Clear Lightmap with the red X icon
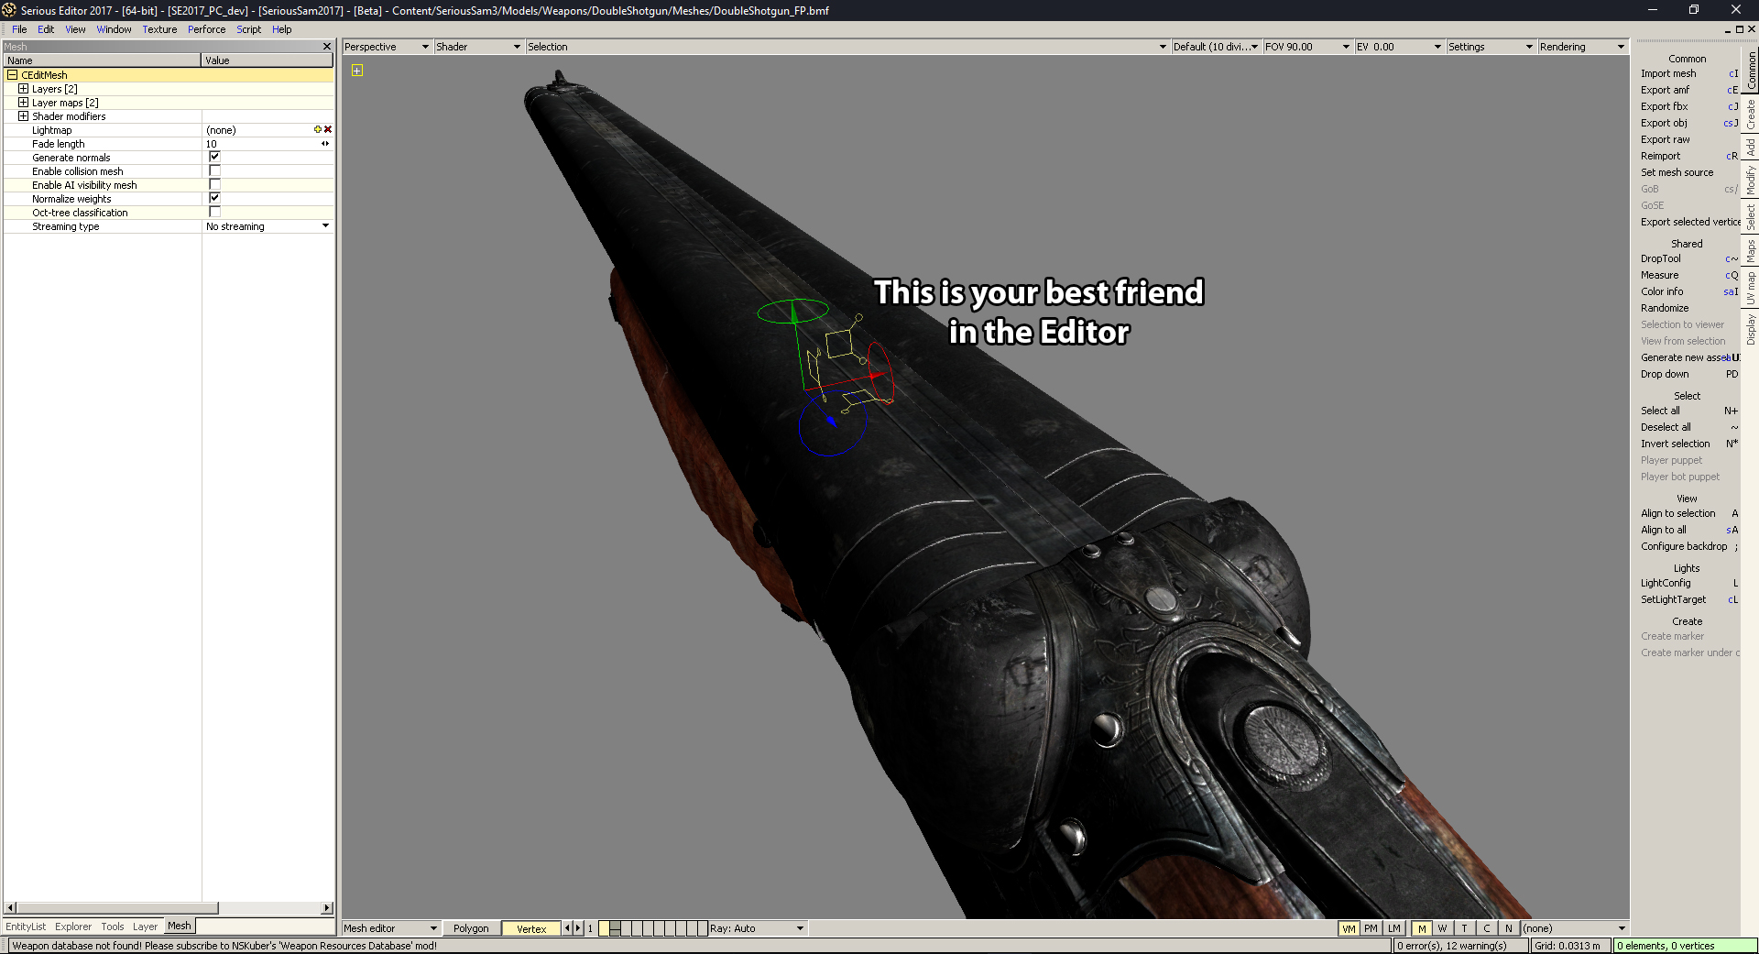 click(328, 130)
